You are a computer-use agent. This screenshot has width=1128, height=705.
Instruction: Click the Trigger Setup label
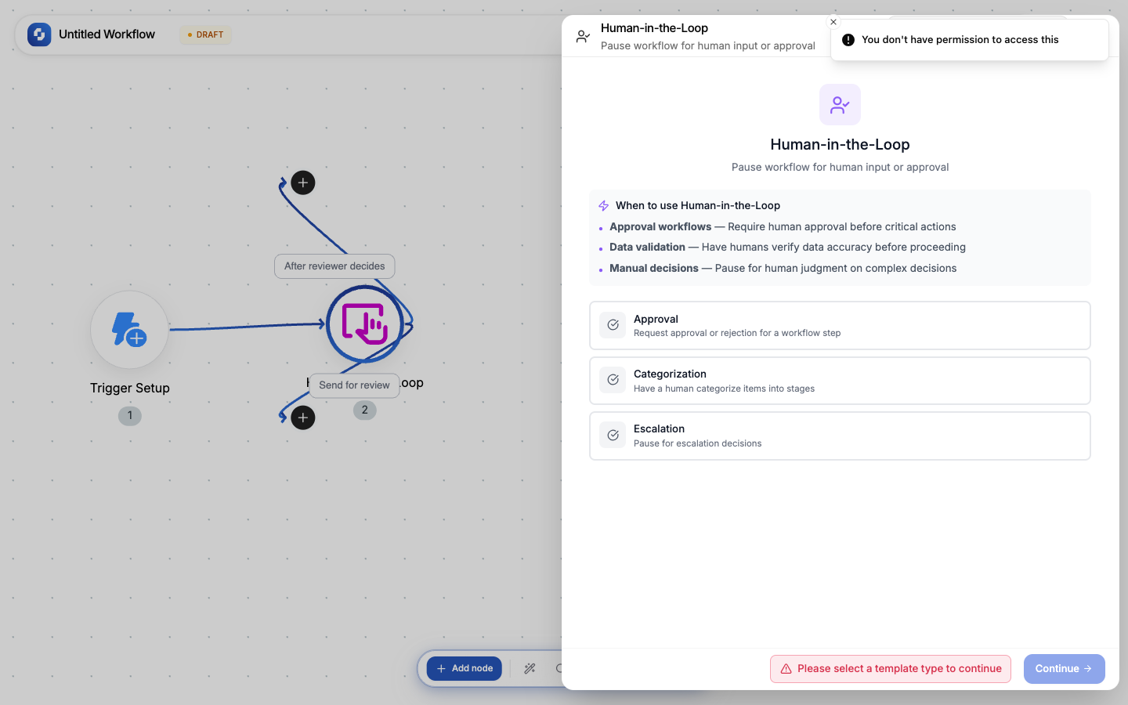click(130, 388)
